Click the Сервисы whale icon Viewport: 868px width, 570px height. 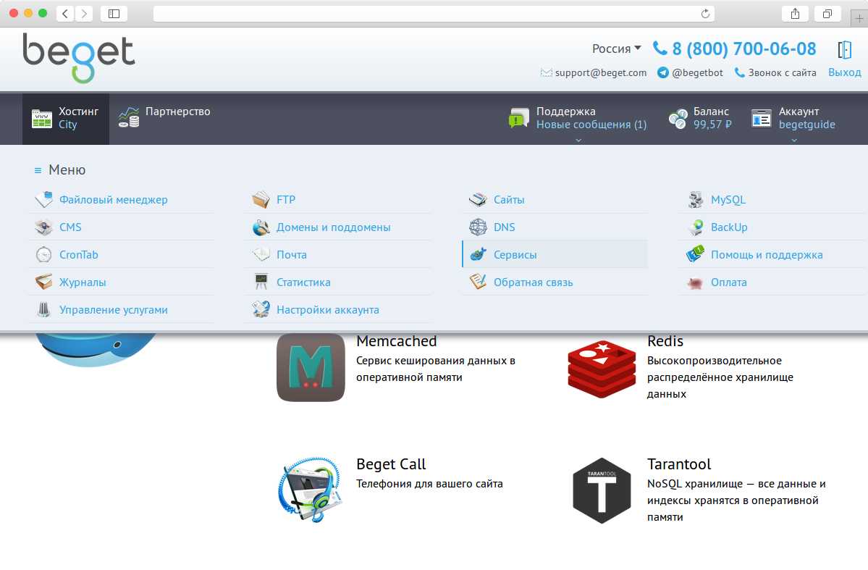pyautogui.click(x=478, y=255)
